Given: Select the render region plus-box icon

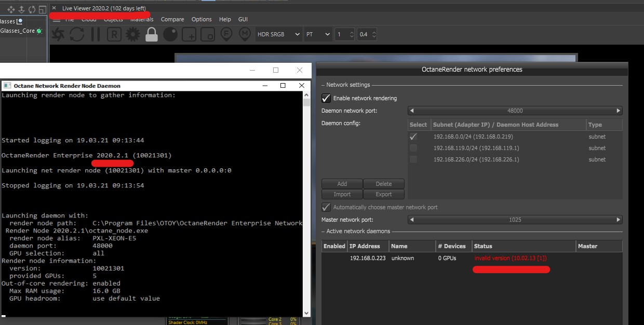Looking at the screenshot, I should pyautogui.click(x=189, y=35).
